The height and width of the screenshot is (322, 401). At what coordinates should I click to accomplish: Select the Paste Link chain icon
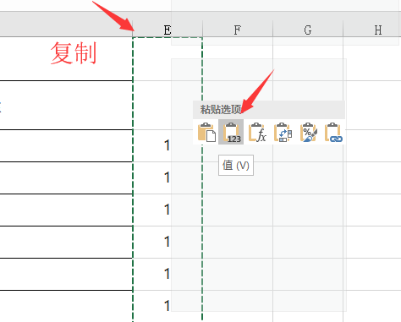[333, 132]
